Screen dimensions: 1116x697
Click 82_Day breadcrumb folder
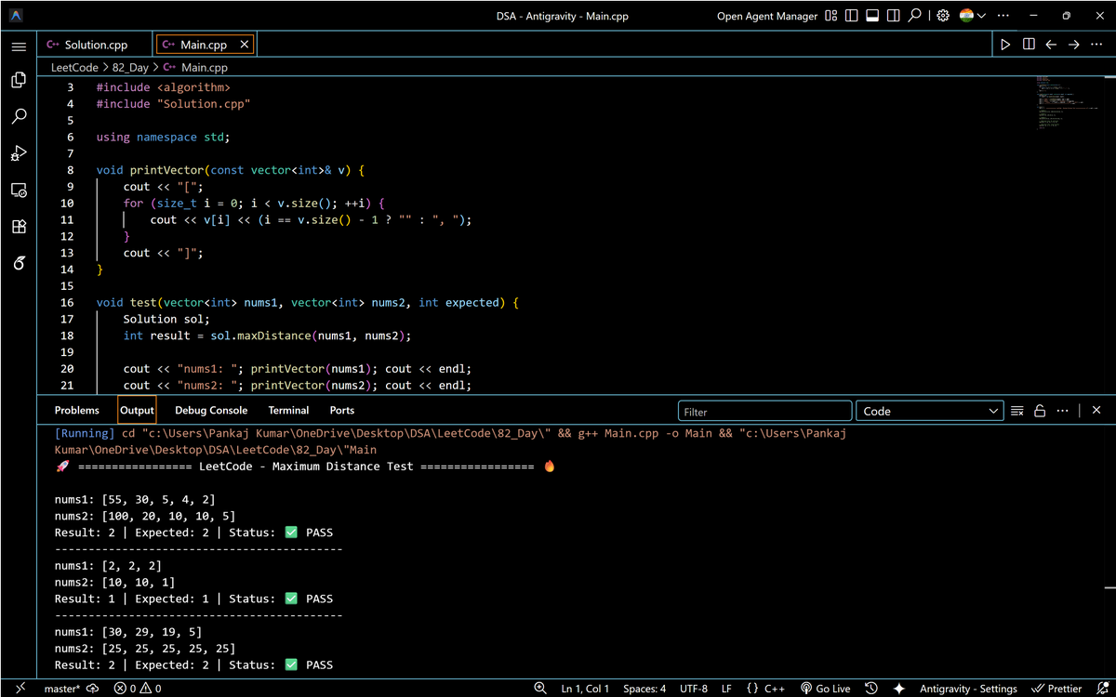(x=129, y=67)
